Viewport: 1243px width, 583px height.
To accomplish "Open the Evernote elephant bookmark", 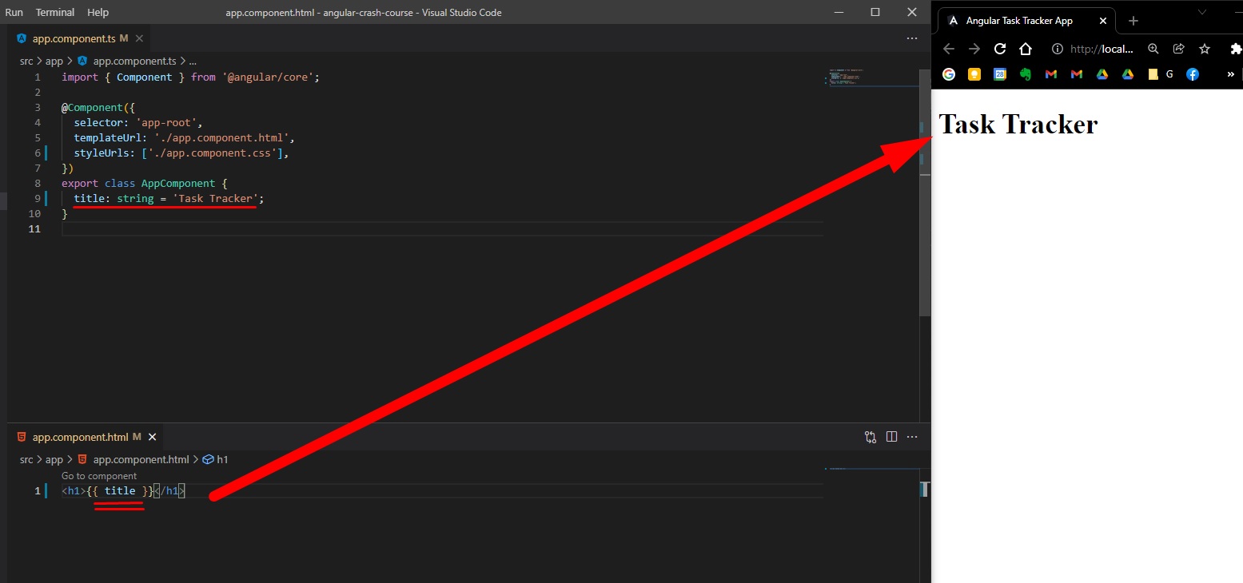I will click(1026, 74).
